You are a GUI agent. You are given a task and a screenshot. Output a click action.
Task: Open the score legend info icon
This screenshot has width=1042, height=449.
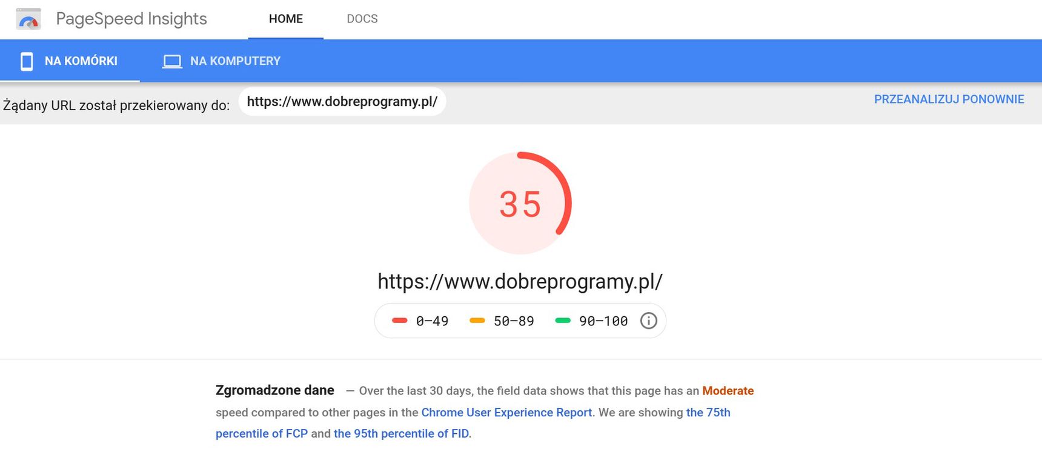pos(648,321)
